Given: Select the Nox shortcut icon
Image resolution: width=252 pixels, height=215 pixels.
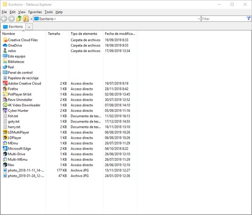Looking at the screenshot, I should pyautogui.click(x=5, y=165).
